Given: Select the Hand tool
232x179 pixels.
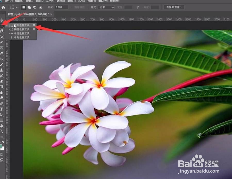Looking at the screenshot, I should click(x=2, y=126).
